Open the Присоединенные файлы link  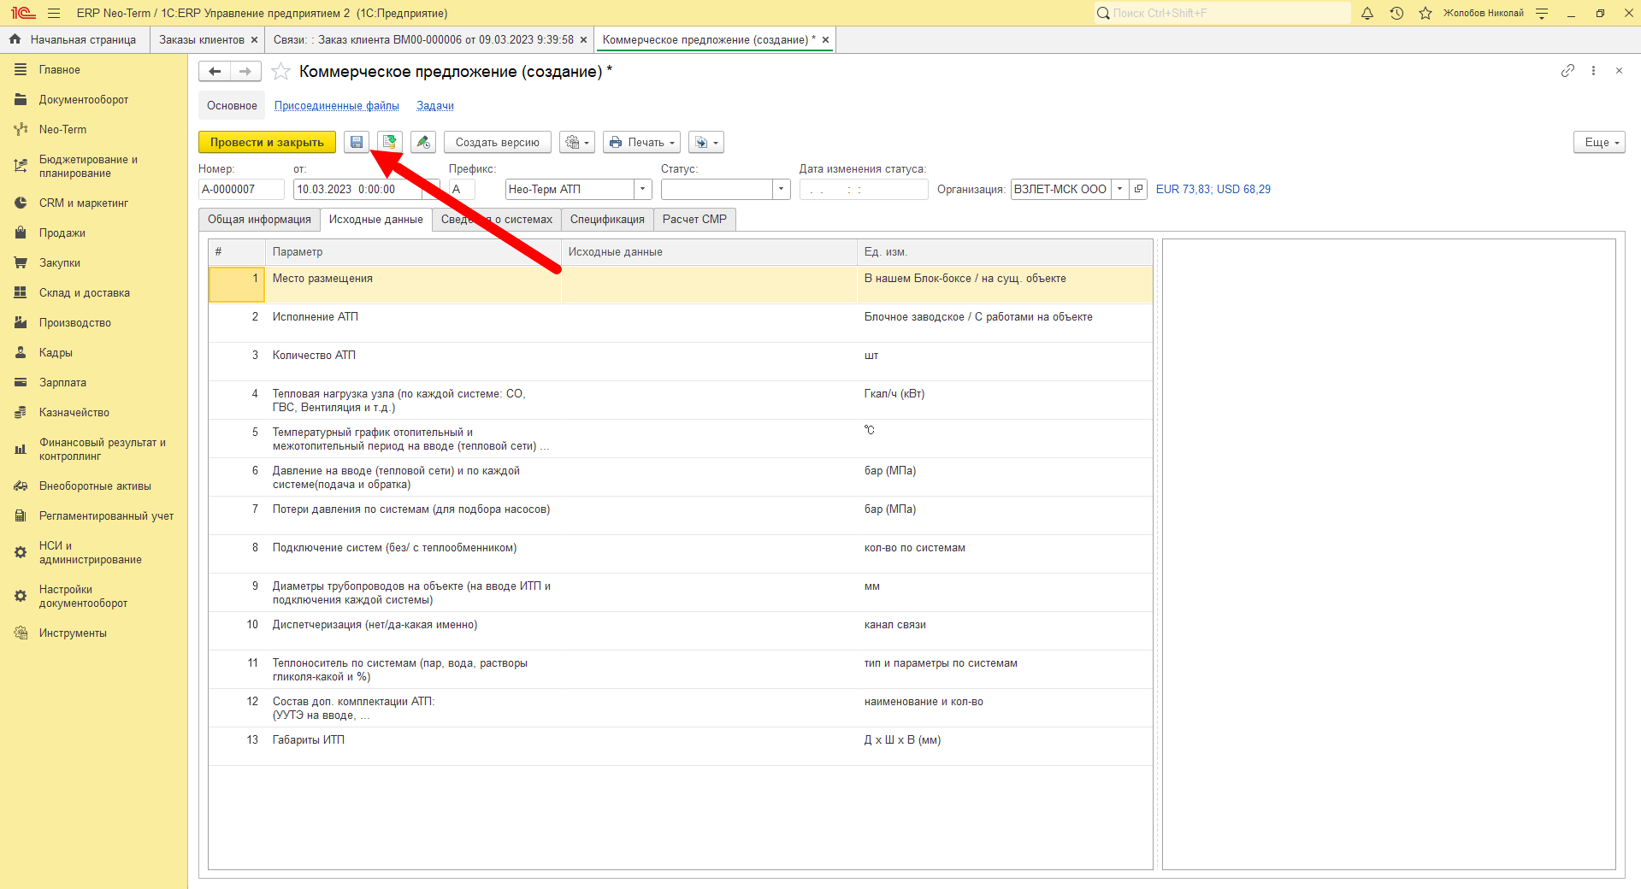point(337,106)
